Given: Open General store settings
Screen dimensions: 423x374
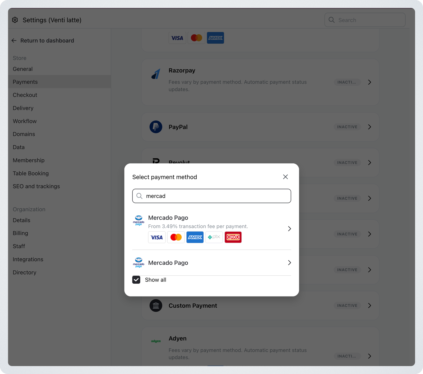Looking at the screenshot, I should coord(23,69).
